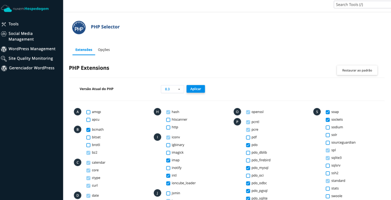Click Restaurar ao padrão button
The height and width of the screenshot is (200, 391).
click(x=357, y=71)
